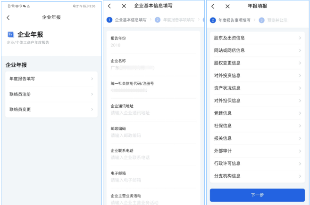Expand the 联络员变更 chevron
This screenshot has height=205, width=310.
[x=92, y=110]
